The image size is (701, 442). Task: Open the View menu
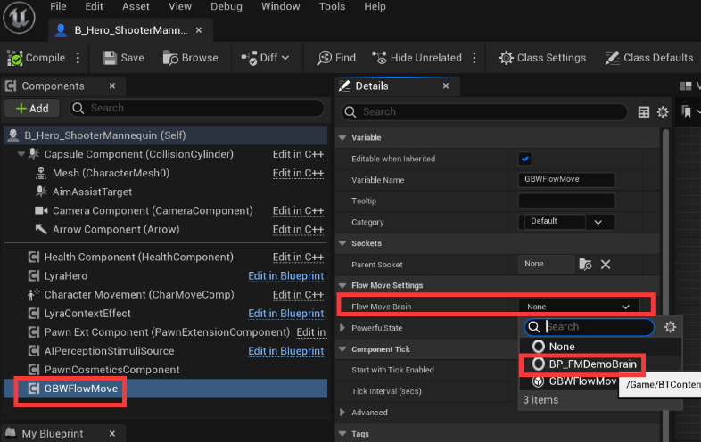coord(180,7)
